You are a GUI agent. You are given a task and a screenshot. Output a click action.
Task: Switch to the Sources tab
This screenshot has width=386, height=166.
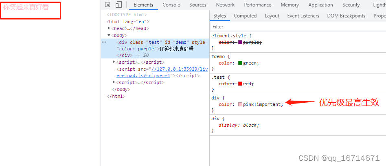[198, 5]
